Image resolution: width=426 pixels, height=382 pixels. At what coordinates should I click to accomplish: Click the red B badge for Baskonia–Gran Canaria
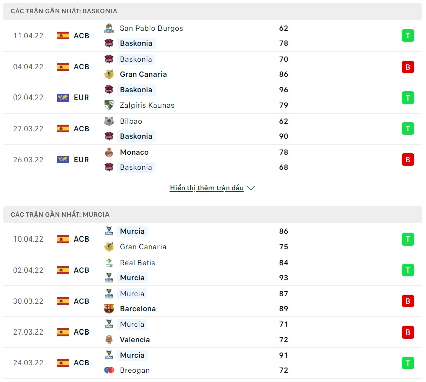(x=408, y=67)
